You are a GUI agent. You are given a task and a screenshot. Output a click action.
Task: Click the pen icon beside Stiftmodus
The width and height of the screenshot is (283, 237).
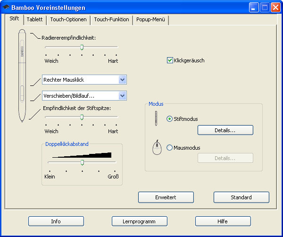tap(156, 118)
